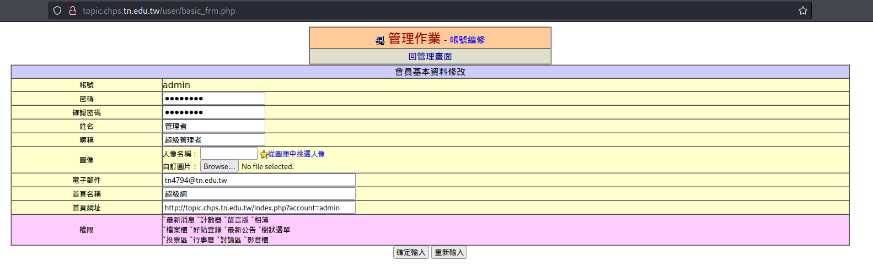Click the browser address bar URL

pyautogui.click(x=159, y=10)
